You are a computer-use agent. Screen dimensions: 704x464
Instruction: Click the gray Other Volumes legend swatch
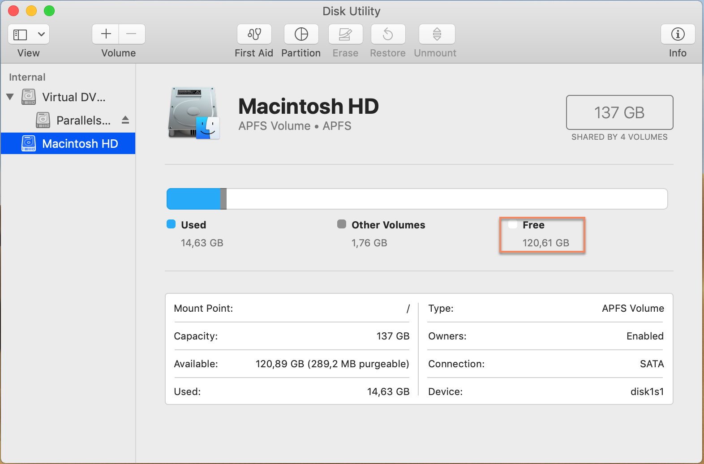(x=342, y=224)
